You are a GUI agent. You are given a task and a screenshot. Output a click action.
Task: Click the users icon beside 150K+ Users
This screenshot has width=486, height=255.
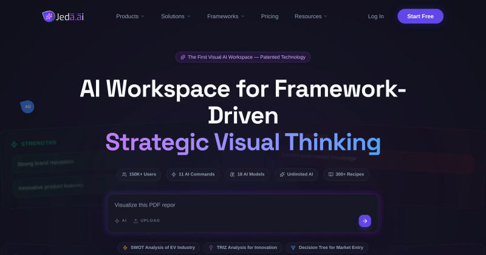[125, 174]
